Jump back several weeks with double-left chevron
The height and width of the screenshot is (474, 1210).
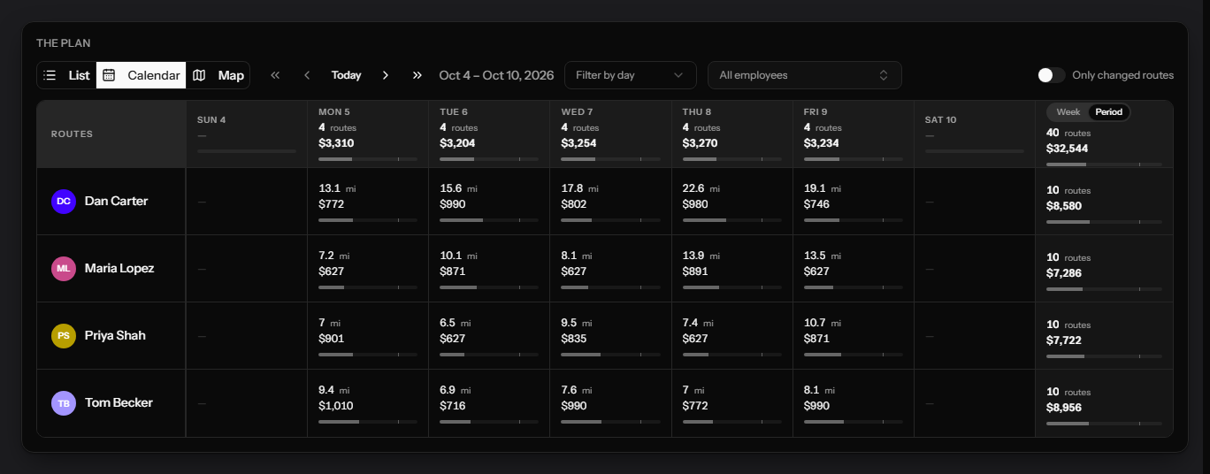click(275, 75)
